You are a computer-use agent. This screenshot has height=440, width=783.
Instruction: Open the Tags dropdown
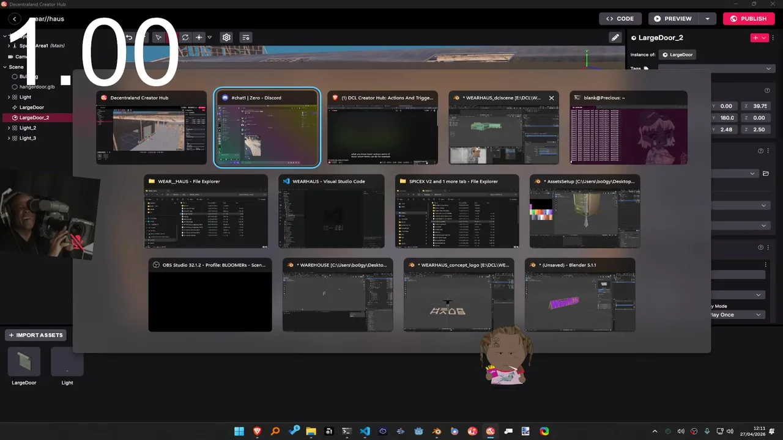coord(716,68)
